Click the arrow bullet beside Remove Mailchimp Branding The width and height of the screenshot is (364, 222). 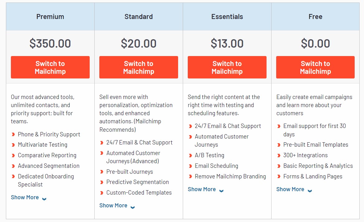pos(191,176)
